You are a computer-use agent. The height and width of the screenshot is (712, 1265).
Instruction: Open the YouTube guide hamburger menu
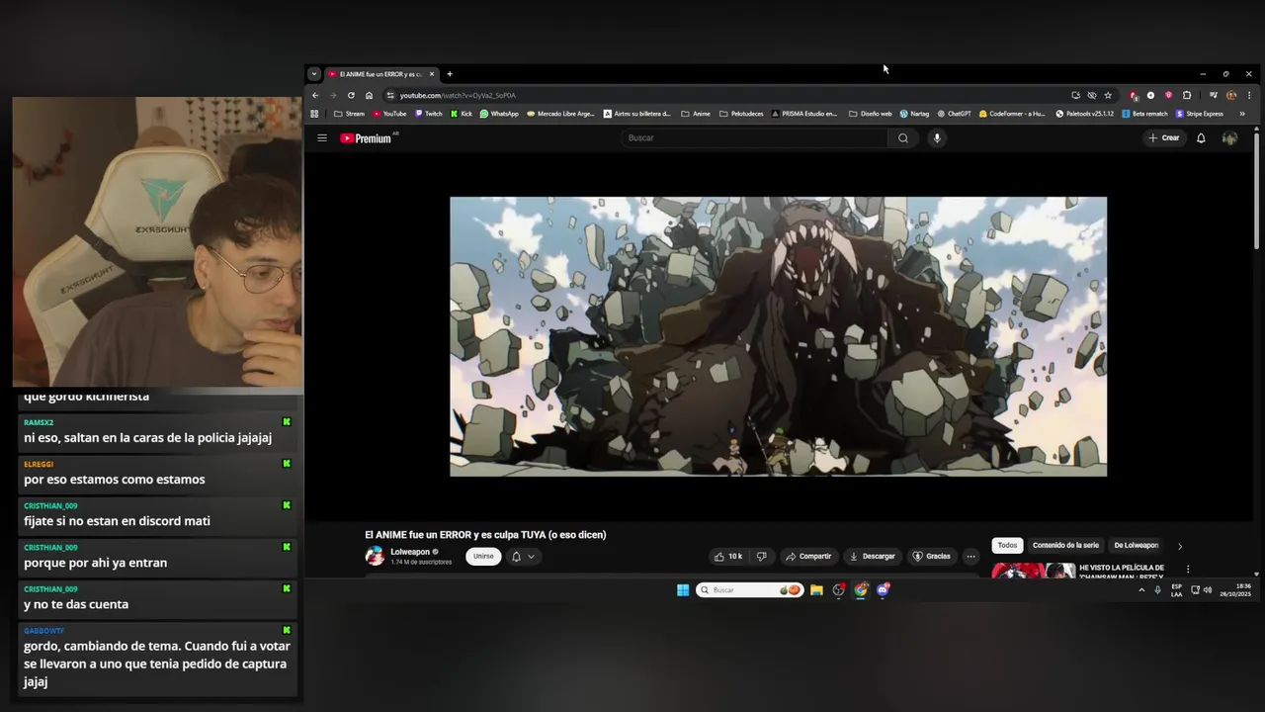point(321,138)
